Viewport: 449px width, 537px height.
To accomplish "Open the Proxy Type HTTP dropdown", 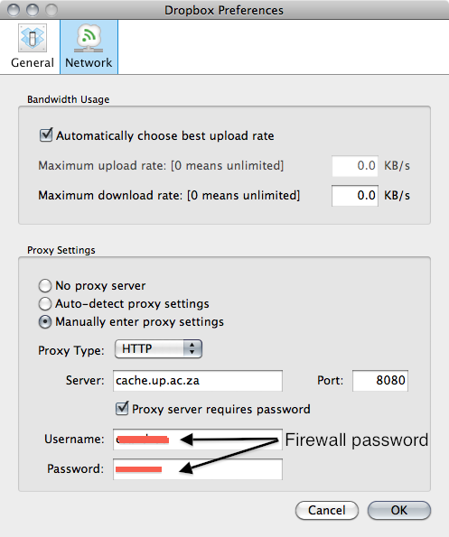I will [158, 349].
